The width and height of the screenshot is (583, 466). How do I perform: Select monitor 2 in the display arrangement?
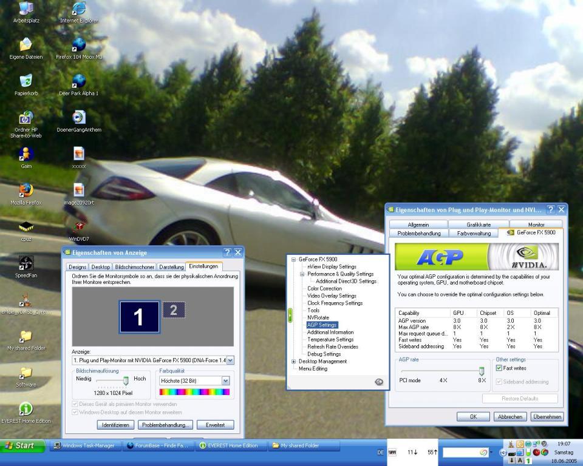174,310
